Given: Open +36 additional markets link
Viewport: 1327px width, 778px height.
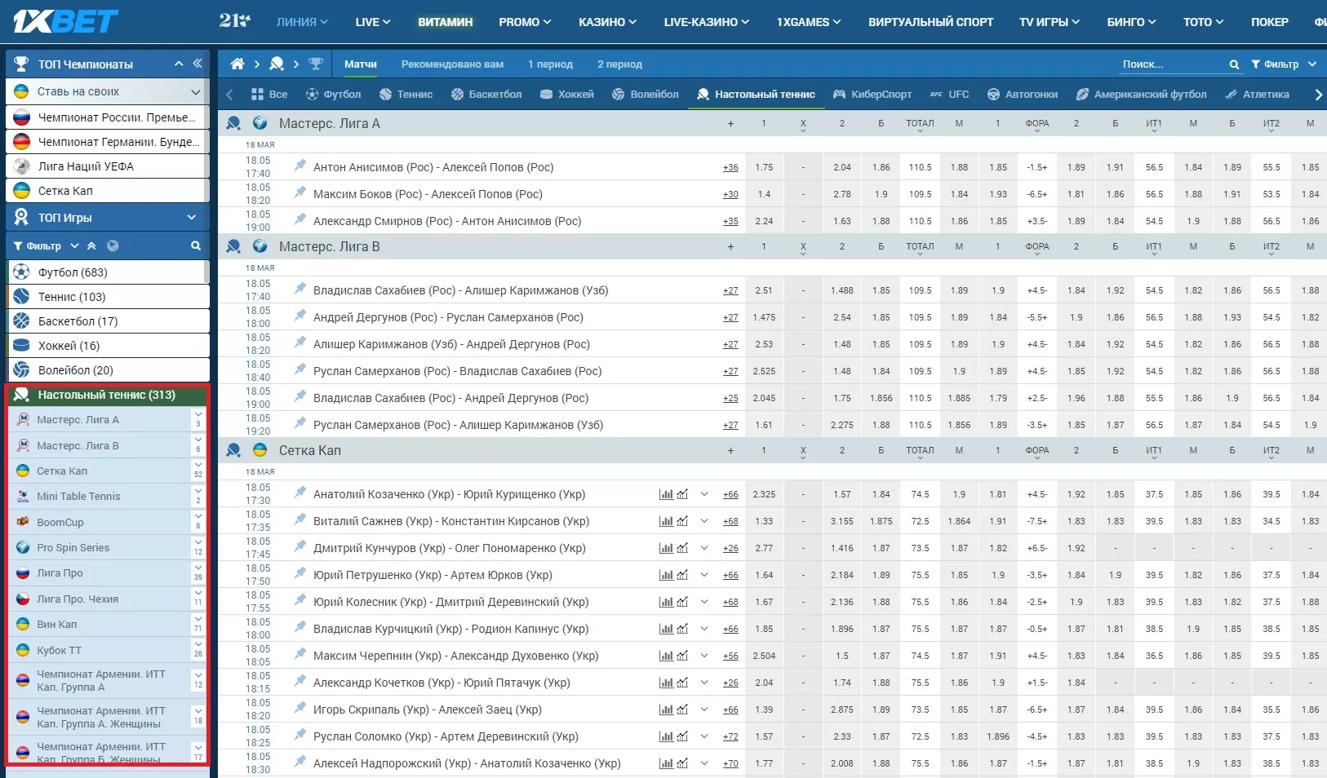Looking at the screenshot, I should coord(730,167).
